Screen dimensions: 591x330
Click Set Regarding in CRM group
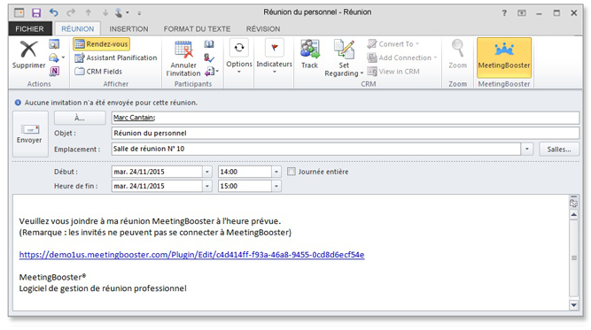point(344,58)
